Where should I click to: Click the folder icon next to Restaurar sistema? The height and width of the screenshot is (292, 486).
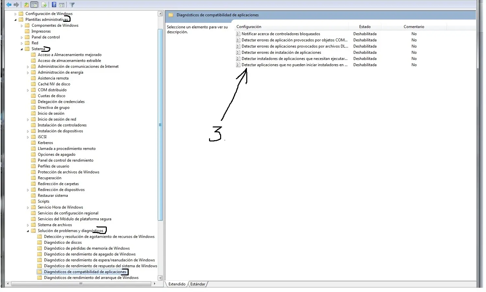coord(33,196)
